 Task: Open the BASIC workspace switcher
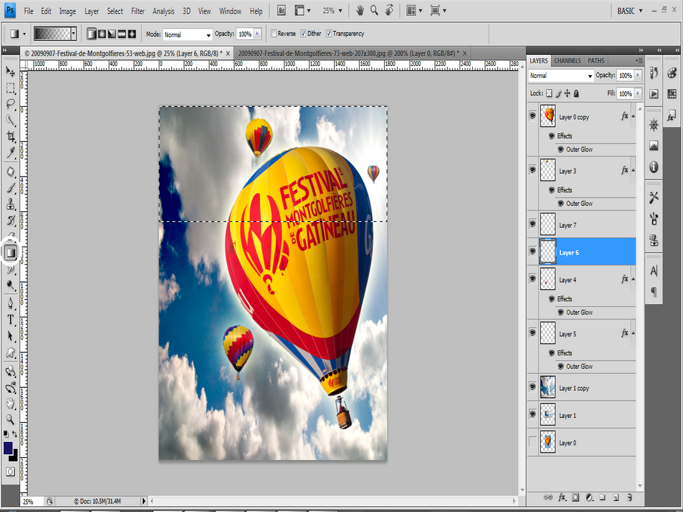(x=630, y=11)
